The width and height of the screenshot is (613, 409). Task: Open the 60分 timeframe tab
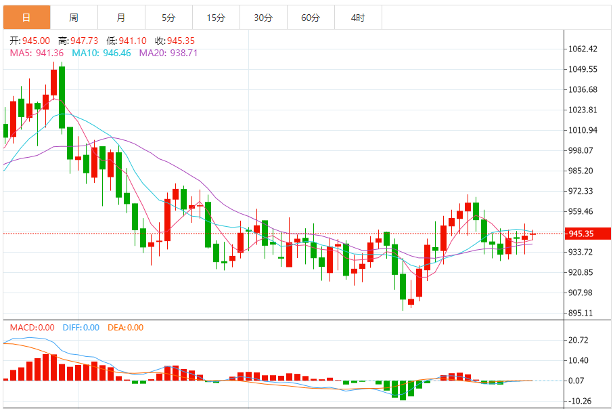(311, 18)
